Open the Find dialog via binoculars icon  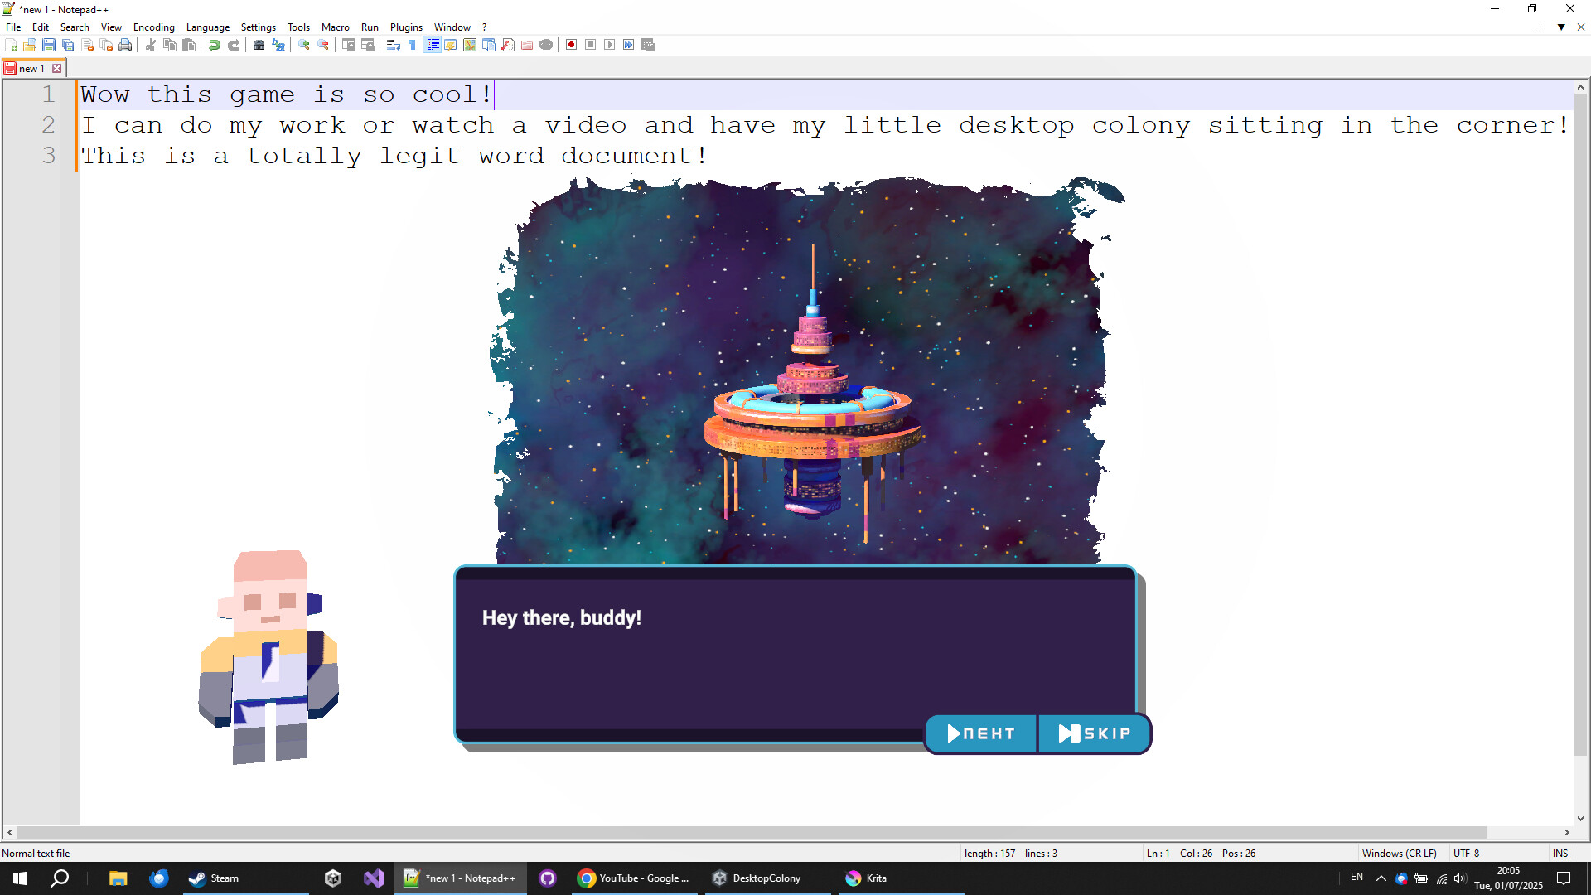[257, 46]
